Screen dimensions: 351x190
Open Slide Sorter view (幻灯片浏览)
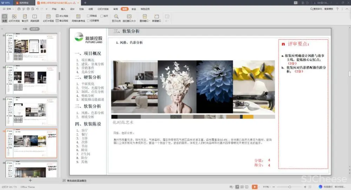[14, 18]
